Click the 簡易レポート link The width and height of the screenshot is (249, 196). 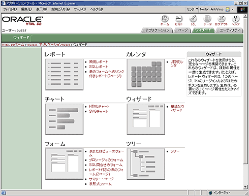[x=99, y=62]
